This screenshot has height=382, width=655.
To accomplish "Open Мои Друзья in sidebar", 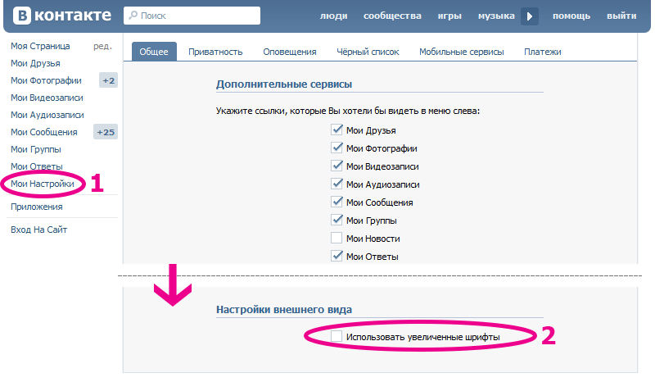I will [x=35, y=63].
